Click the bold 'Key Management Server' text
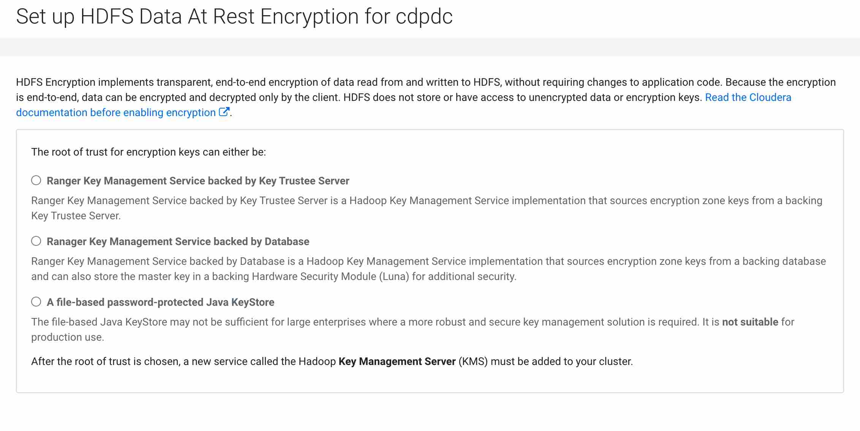Viewport: 860px width, 431px height. 397,362
